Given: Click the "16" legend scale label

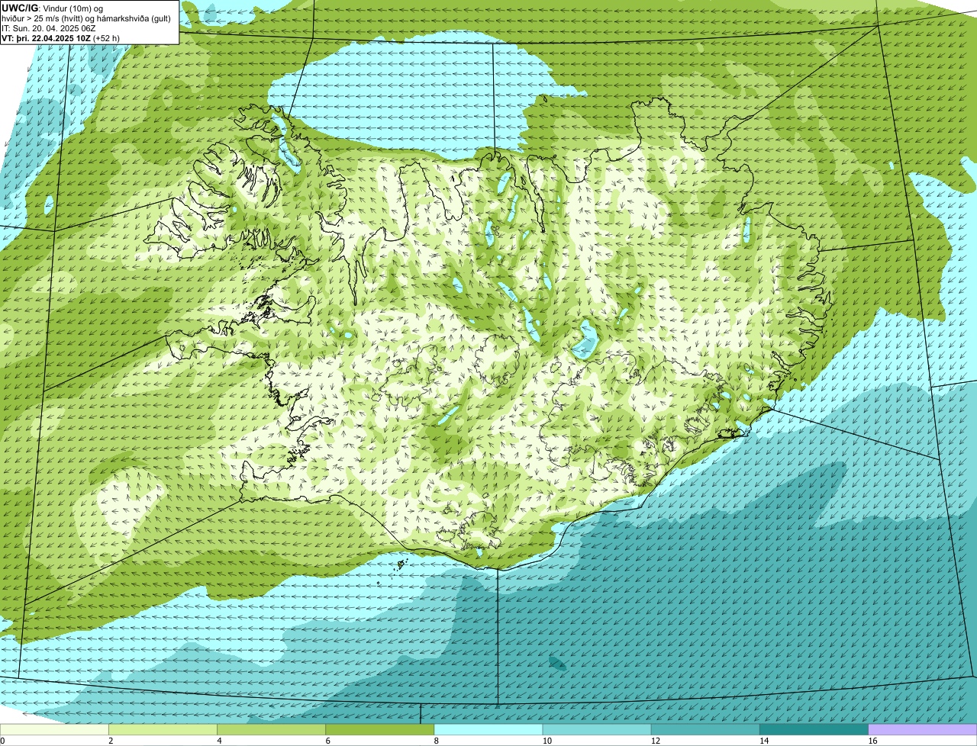Looking at the screenshot, I should click(872, 741).
